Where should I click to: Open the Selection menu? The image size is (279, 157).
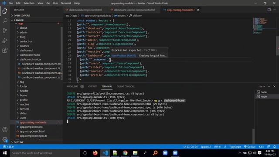click(29, 3)
